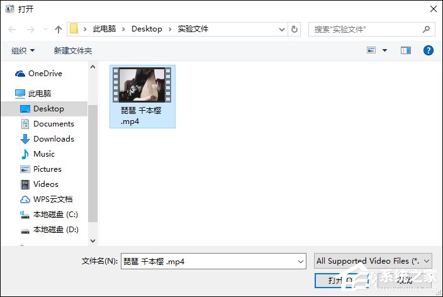Click the sidebar scrollbar down arrow
This screenshot has width=443, height=297.
coord(93,241)
